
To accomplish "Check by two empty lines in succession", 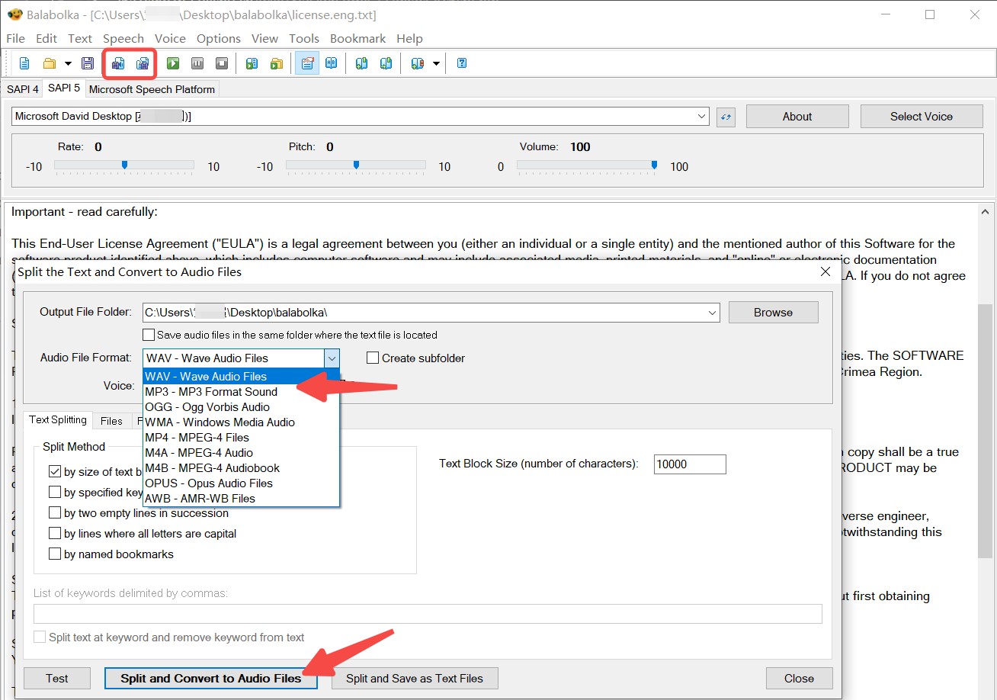I will coord(55,513).
